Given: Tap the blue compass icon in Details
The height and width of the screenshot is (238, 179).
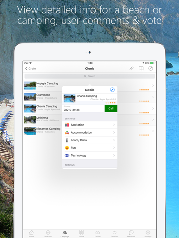Looking at the screenshot, I should tap(112, 90).
